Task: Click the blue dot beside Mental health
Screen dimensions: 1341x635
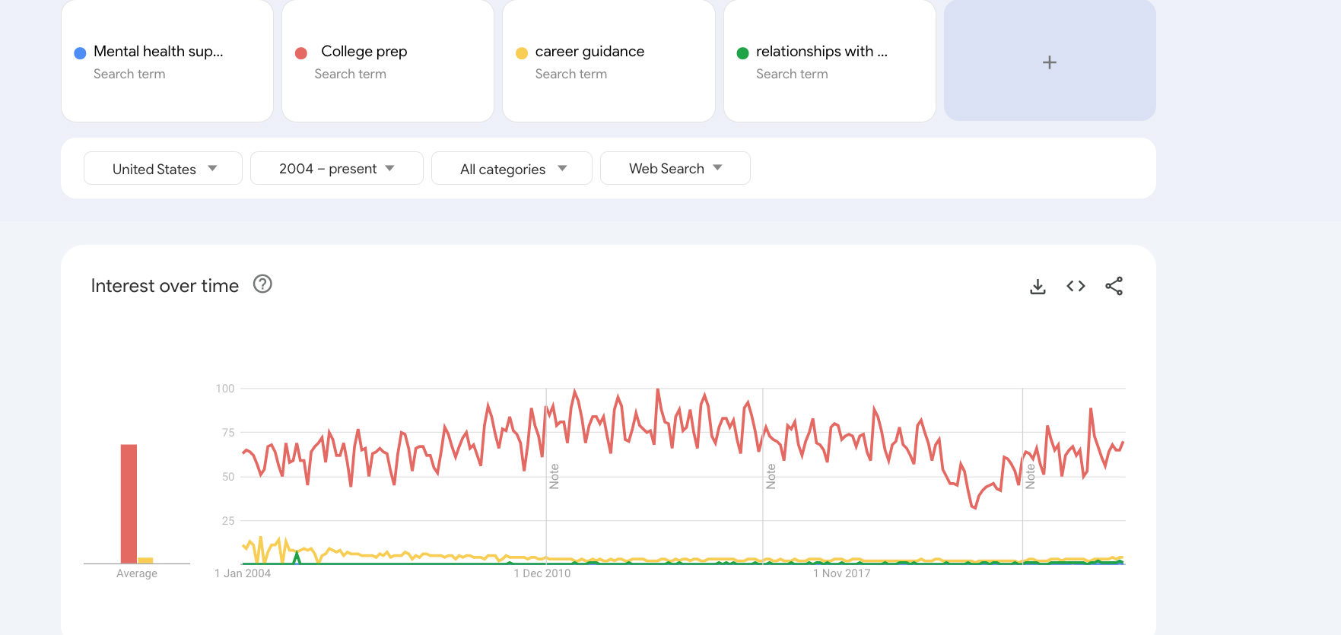Action: click(x=80, y=53)
